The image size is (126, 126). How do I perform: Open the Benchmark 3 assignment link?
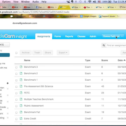tap(31, 67)
